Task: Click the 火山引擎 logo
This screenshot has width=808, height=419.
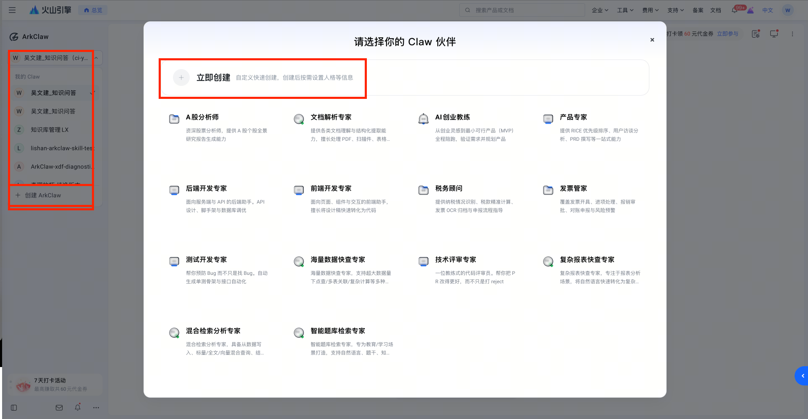Action: click(50, 10)
